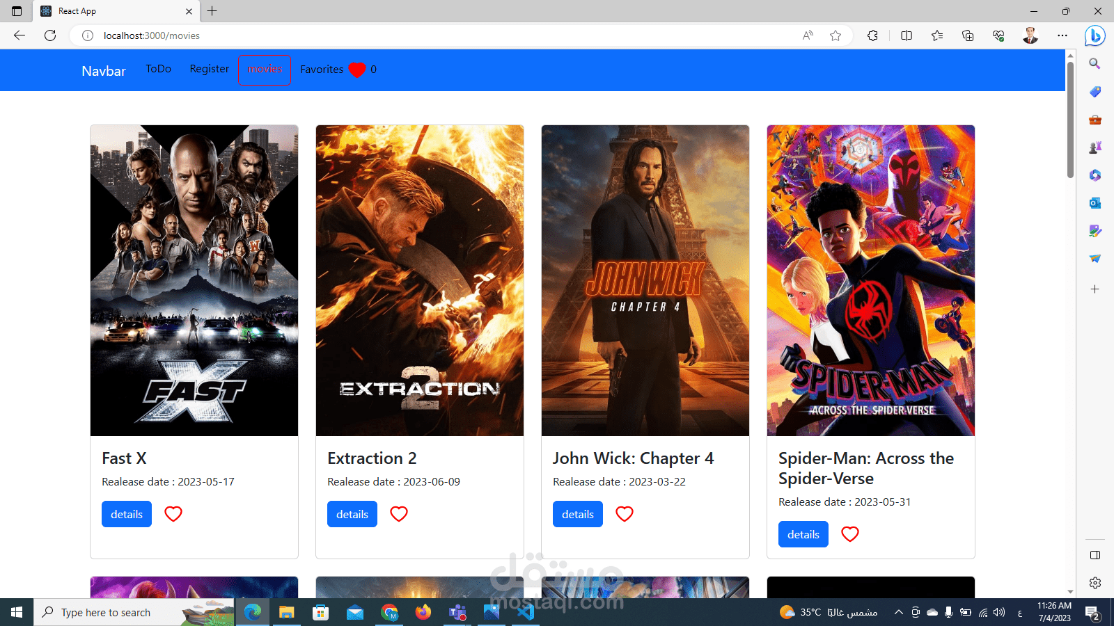
Task: View details of John Wick: Chapter 4
Action: 578,514
